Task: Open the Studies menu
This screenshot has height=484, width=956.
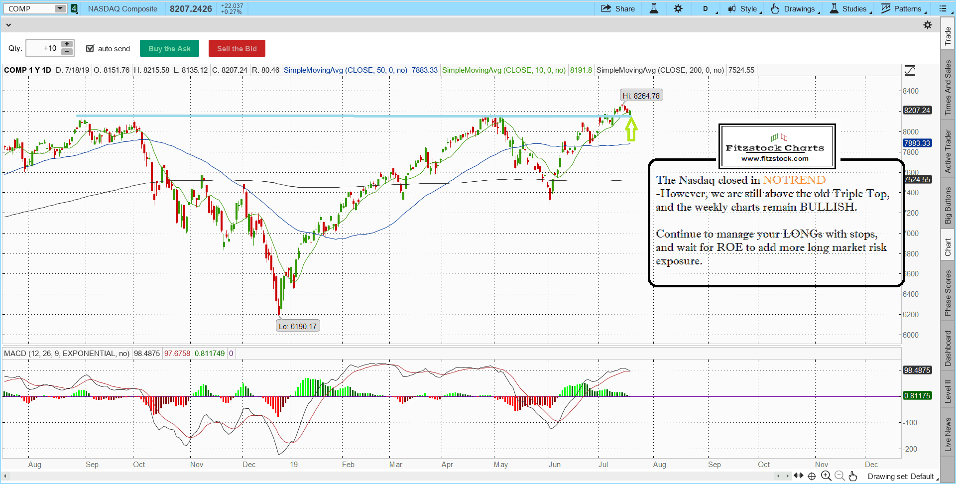Action: (849, 8)
